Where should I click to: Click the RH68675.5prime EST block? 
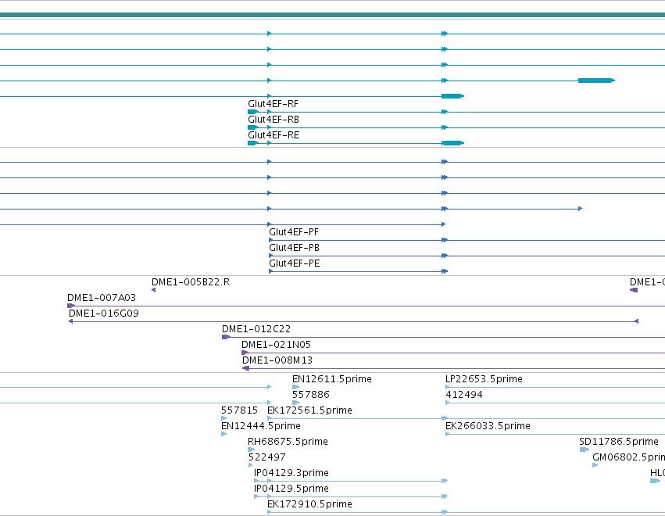click(x=251, y=450)
